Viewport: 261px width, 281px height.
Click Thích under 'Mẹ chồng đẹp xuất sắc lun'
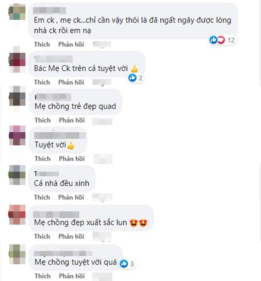pos(42,236)
